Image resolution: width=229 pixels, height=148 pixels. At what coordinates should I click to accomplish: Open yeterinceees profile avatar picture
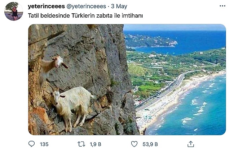[14, 11]
